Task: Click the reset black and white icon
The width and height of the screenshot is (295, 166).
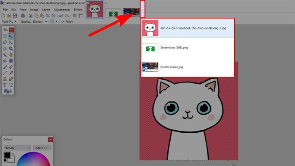Action: (5, 161)
